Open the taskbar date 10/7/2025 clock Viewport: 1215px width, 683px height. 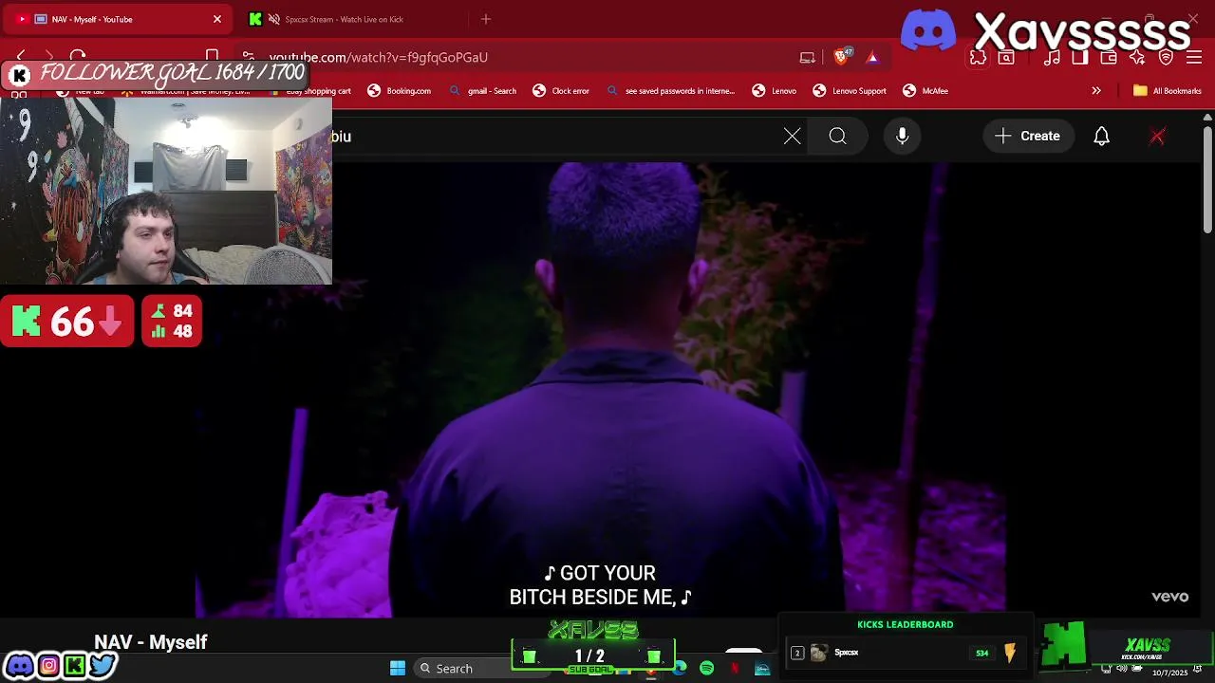point(1169,672)
